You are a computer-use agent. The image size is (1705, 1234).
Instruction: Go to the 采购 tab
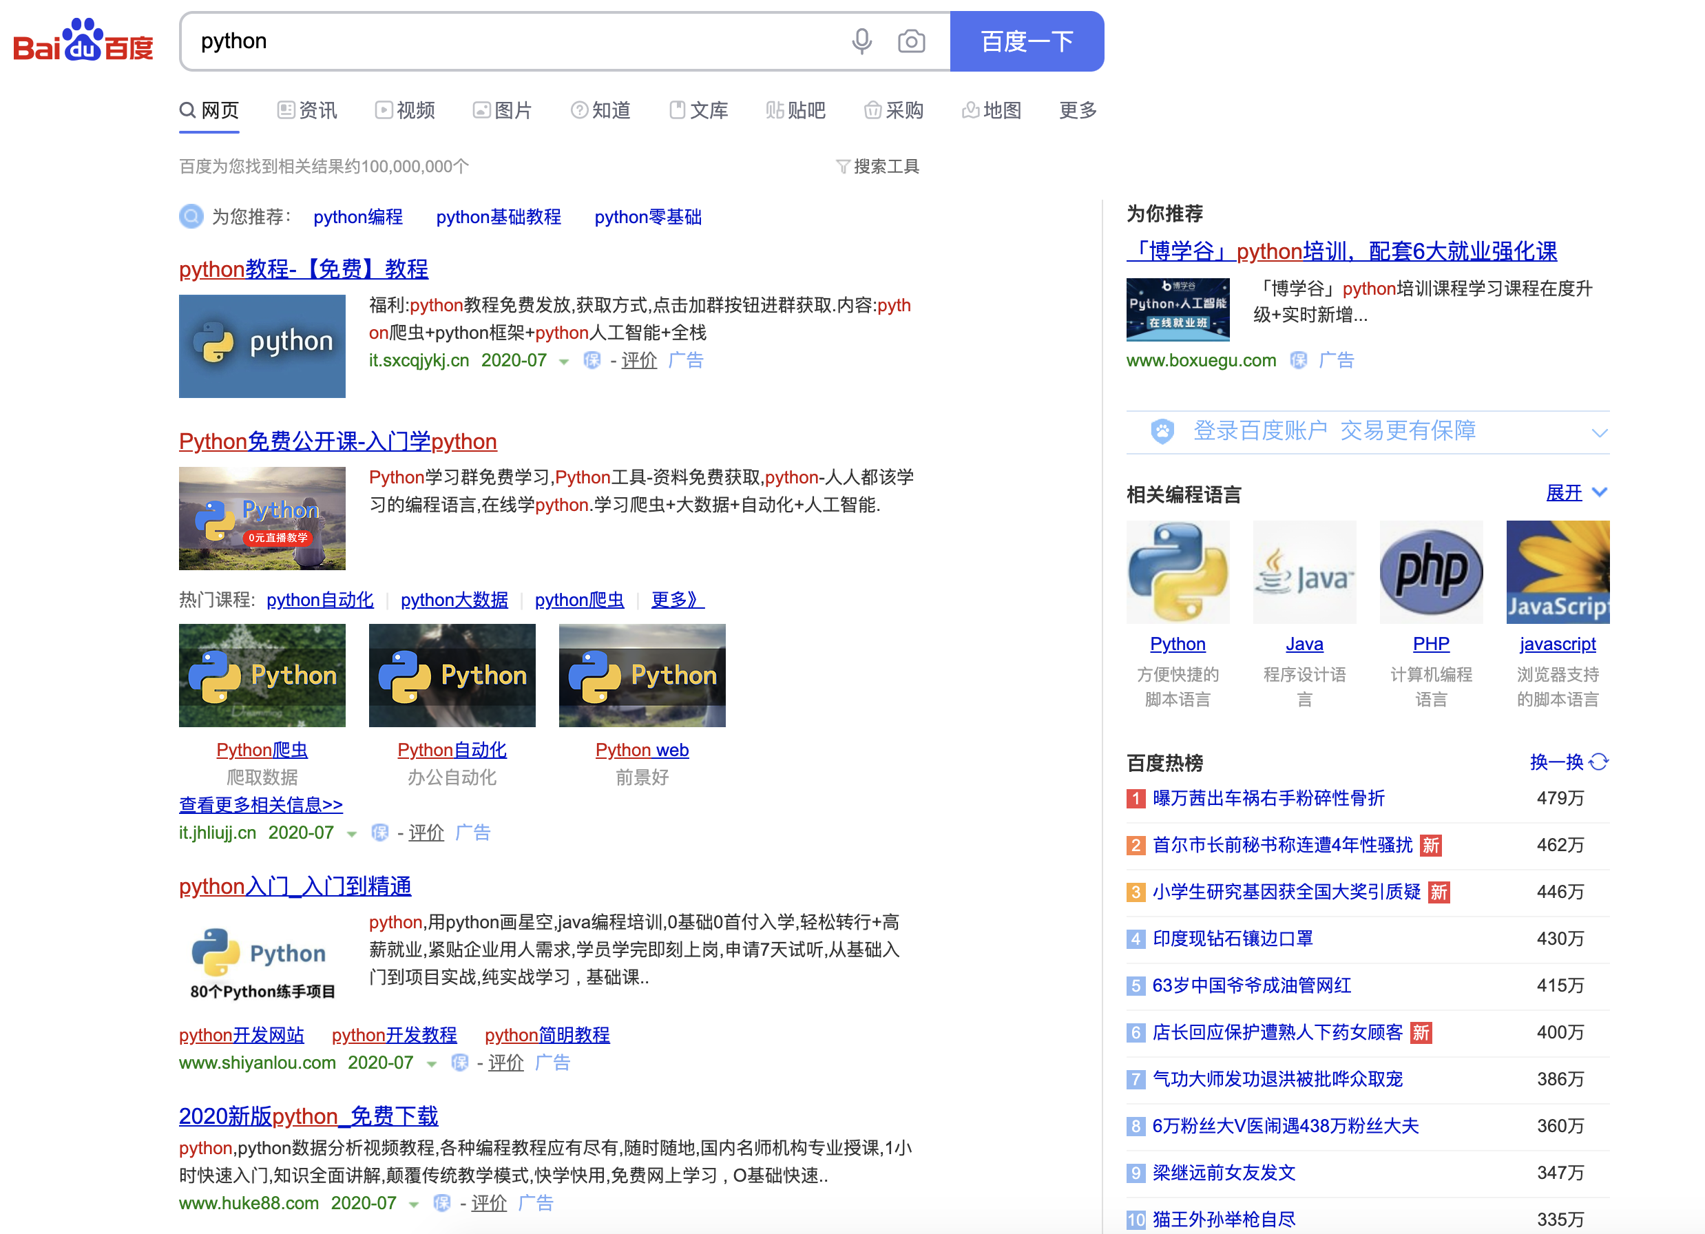pos(893,111)
